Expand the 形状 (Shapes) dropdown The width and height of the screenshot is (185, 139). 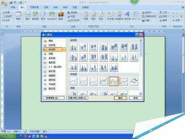point(43,22)
